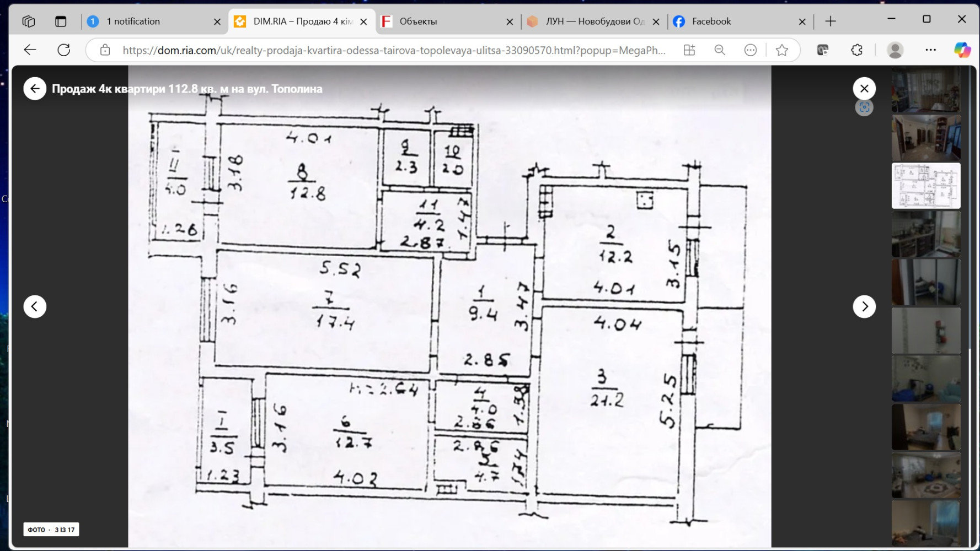Launch Copilot from the toolbar
The height and width of the screenshot is (551, 980).
click(x=962, y=50)
